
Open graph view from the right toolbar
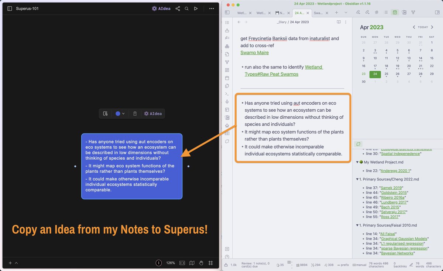[x=413, y=12]
